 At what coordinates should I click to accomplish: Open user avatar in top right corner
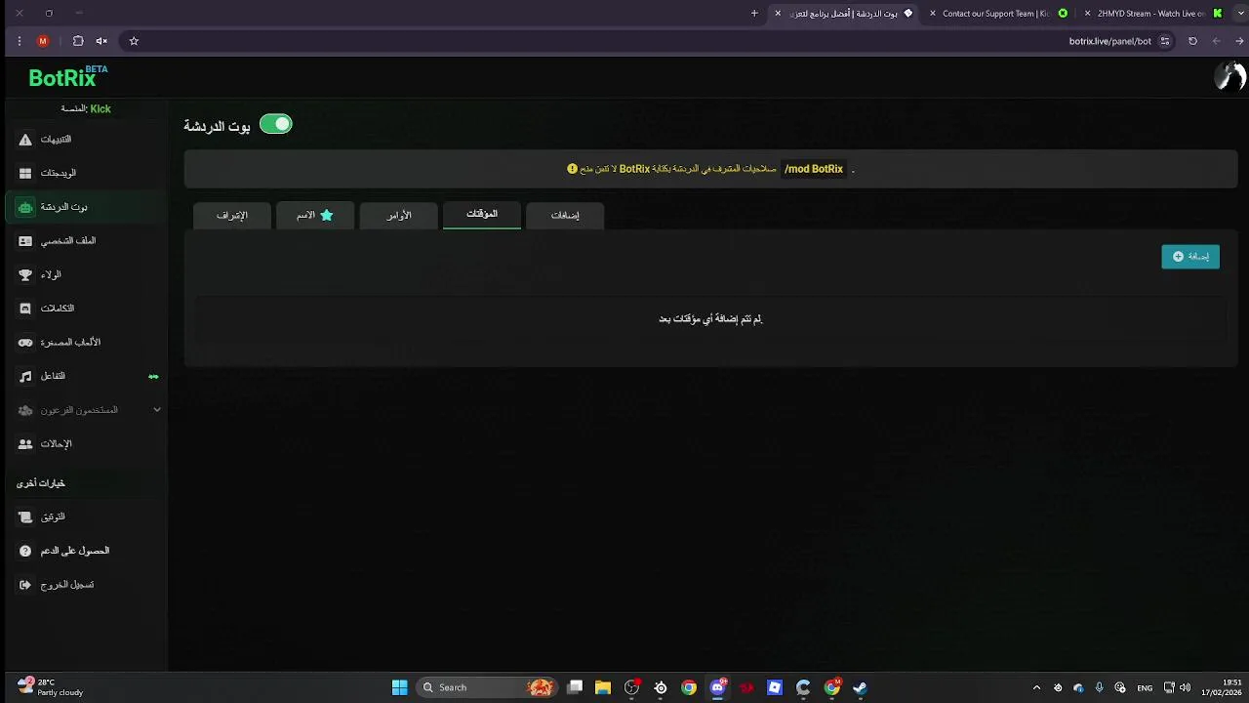point(1229,76)
